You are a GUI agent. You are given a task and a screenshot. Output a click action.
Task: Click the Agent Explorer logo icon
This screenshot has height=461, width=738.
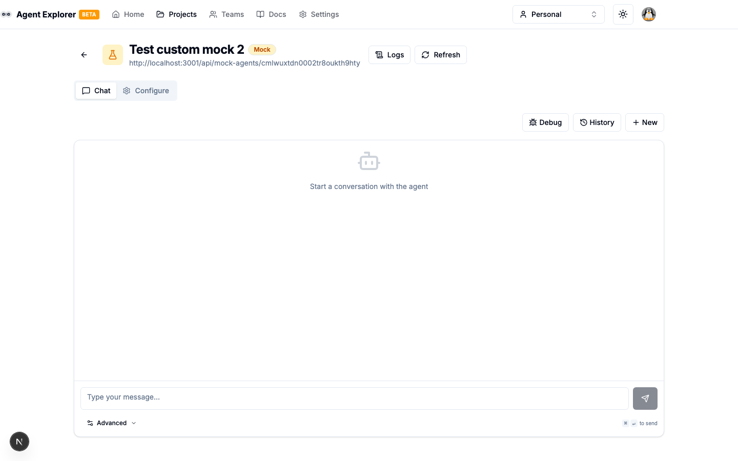tap(6, 14)
